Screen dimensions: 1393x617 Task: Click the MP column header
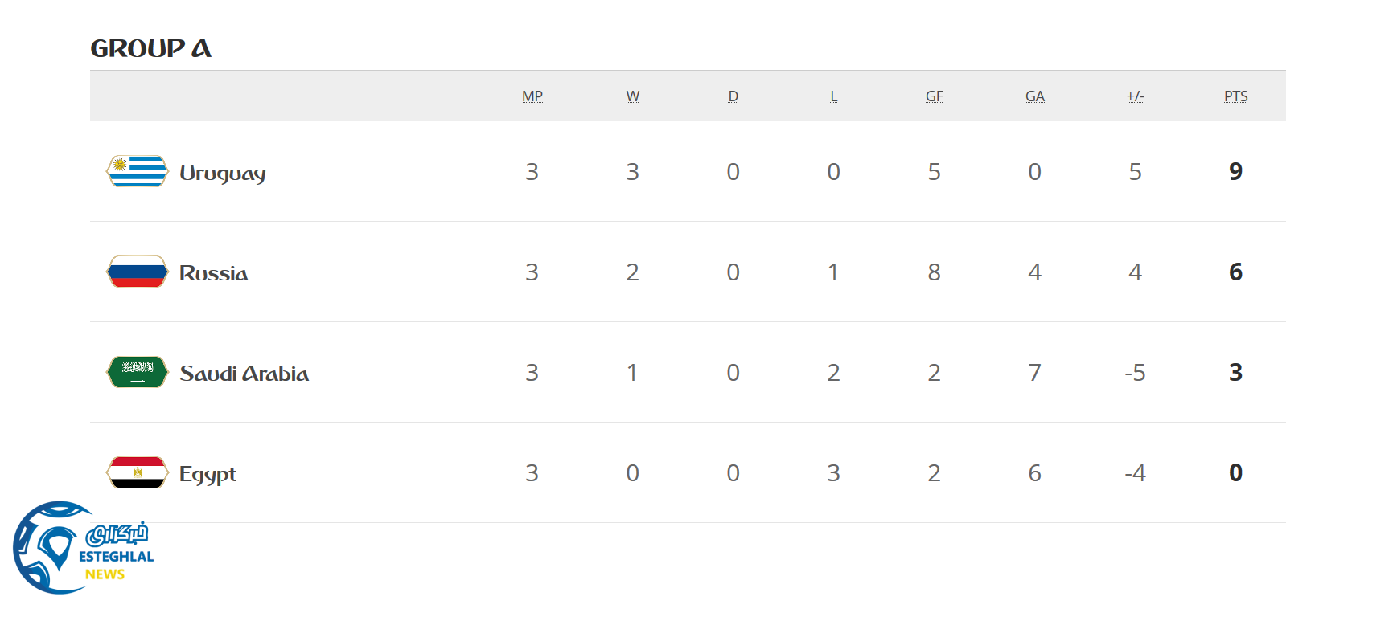click(532, 96)
